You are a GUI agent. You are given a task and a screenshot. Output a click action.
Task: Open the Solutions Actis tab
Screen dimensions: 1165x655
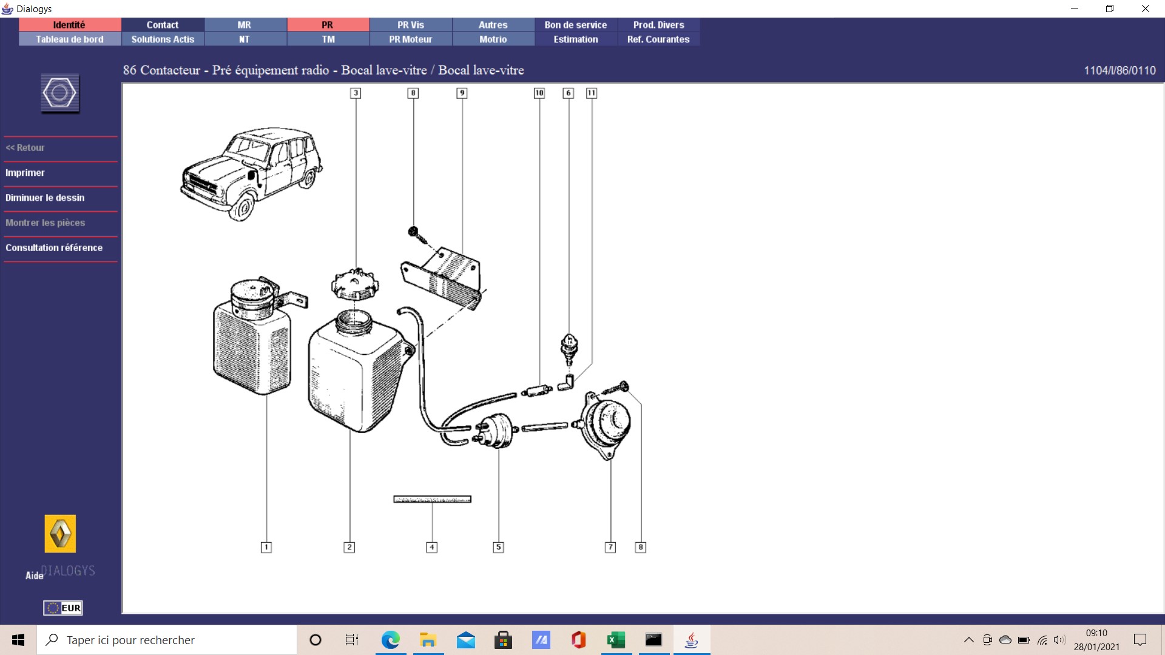163,39
